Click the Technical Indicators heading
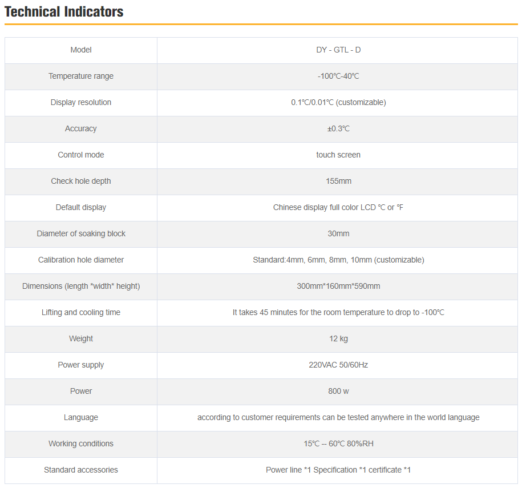522x488 pixels. point(64,11)
